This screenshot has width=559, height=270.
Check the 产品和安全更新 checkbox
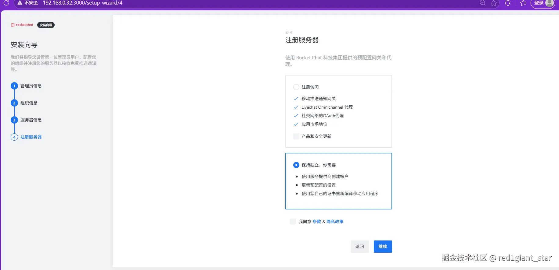pos(296,136)
